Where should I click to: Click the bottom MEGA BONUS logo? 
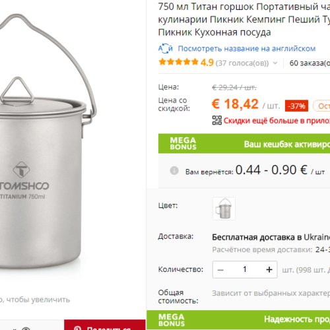point(172,320)
